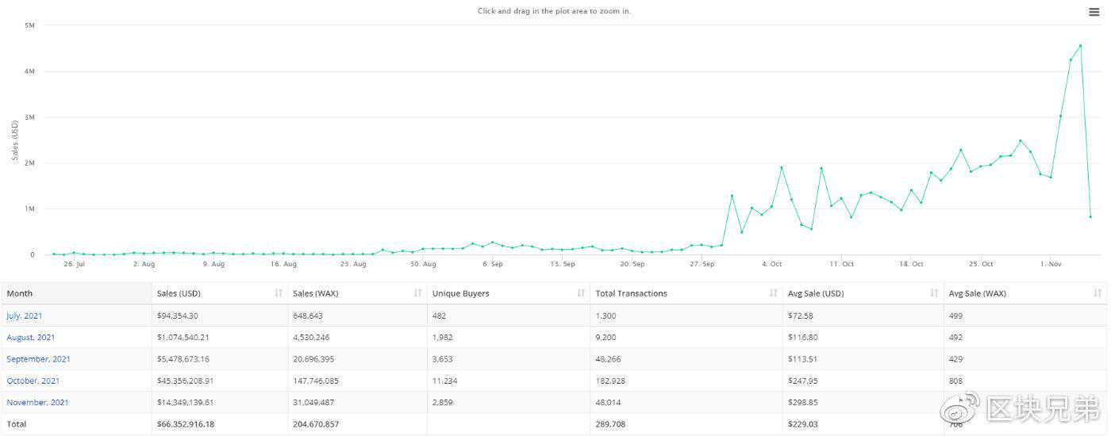This screenshot has height=436, width=1111.
Task: Click the Avg Sale (USD) sort arrows
Action: [x=935, y=293]
